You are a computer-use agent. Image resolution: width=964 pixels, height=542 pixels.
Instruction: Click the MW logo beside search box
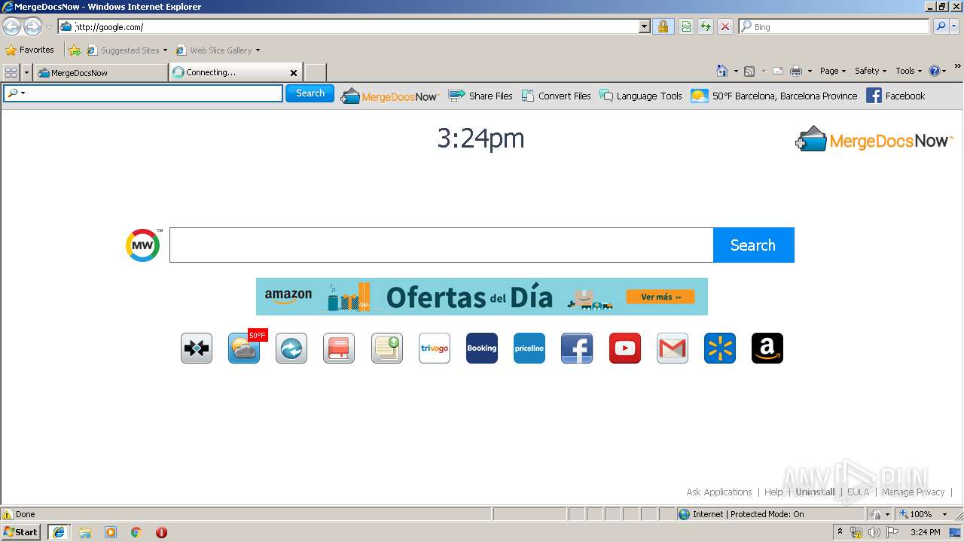coord(143,245)
